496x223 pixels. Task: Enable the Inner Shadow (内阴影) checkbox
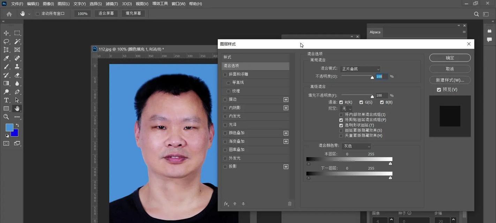pos(225,108)
